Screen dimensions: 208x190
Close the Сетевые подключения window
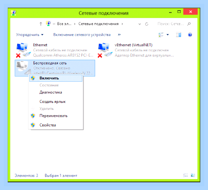(191, 12)
